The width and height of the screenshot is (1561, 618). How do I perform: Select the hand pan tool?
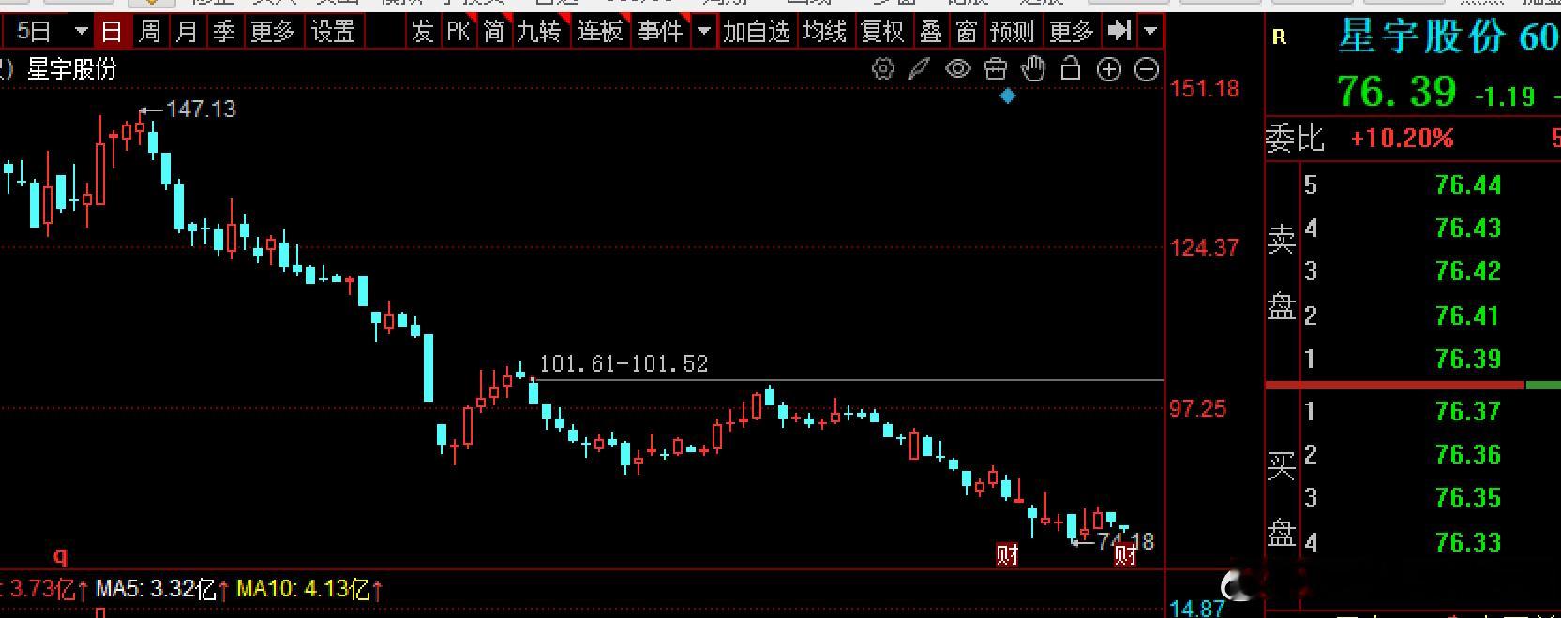coord(1033,68)
